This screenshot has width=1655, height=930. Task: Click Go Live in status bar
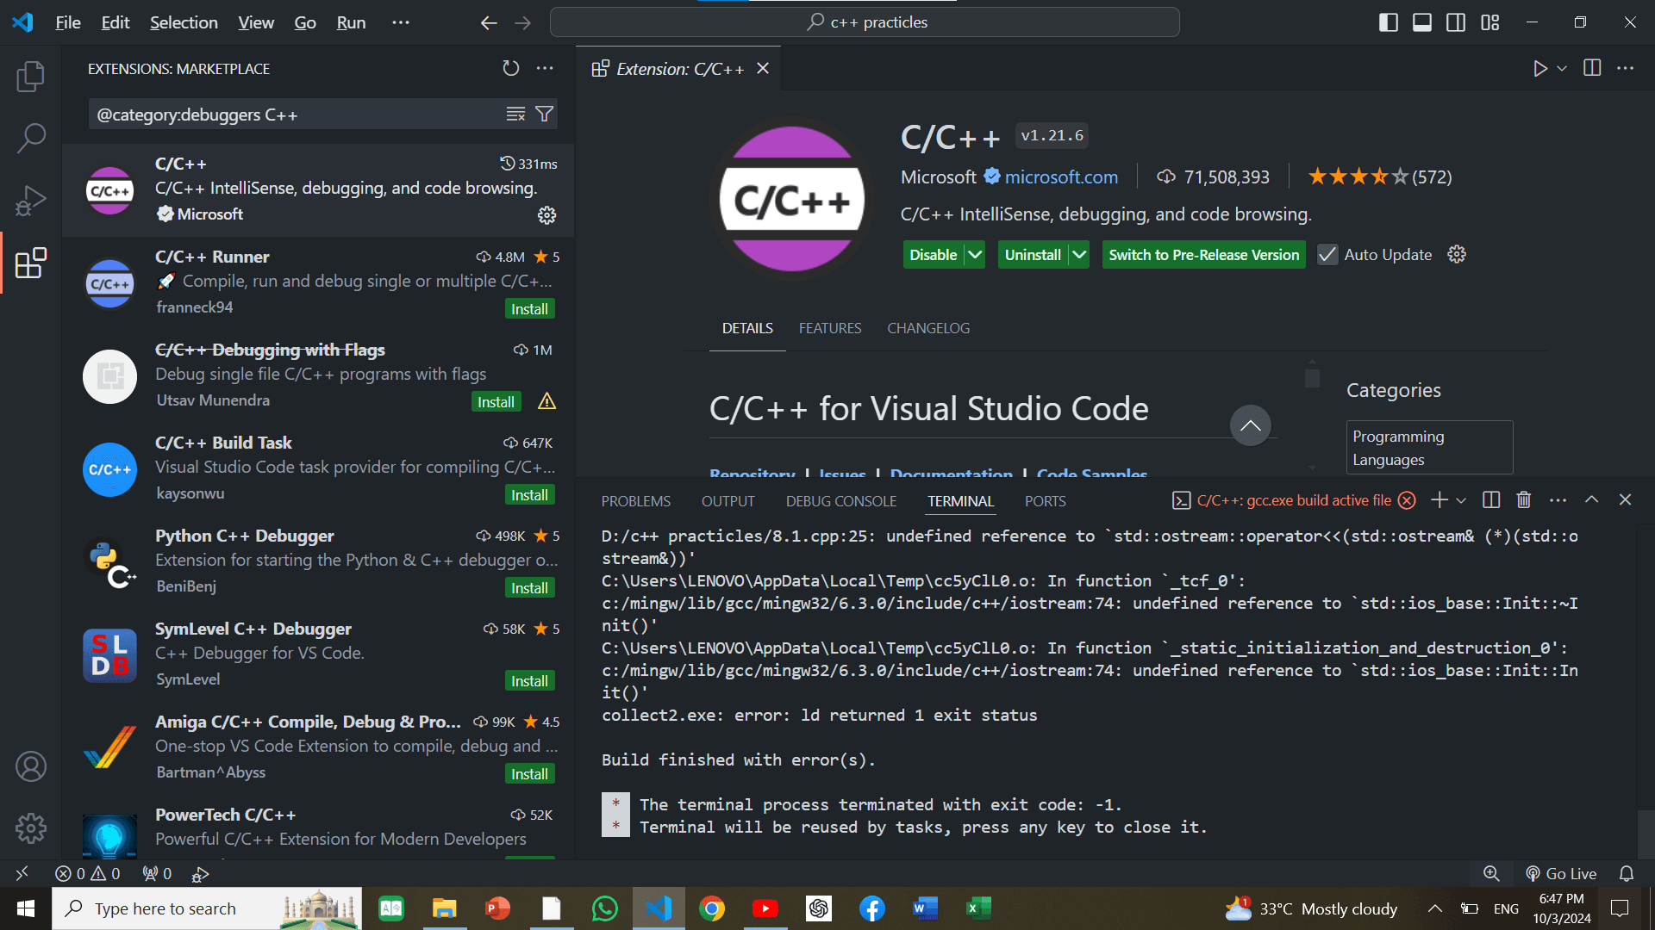[x=1561, y=874]
